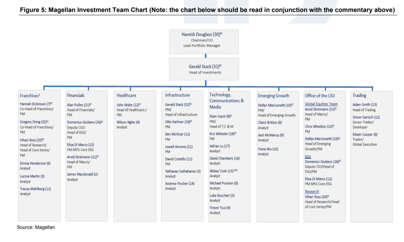Click Alan Pullen in the Financials column
Screen dimensions: 404x242
78,105
